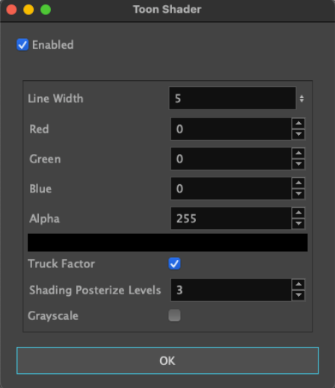The height and width of the screenshot is (388, 335).
Task: Select the Alpha value field
Action: [231, 219]
